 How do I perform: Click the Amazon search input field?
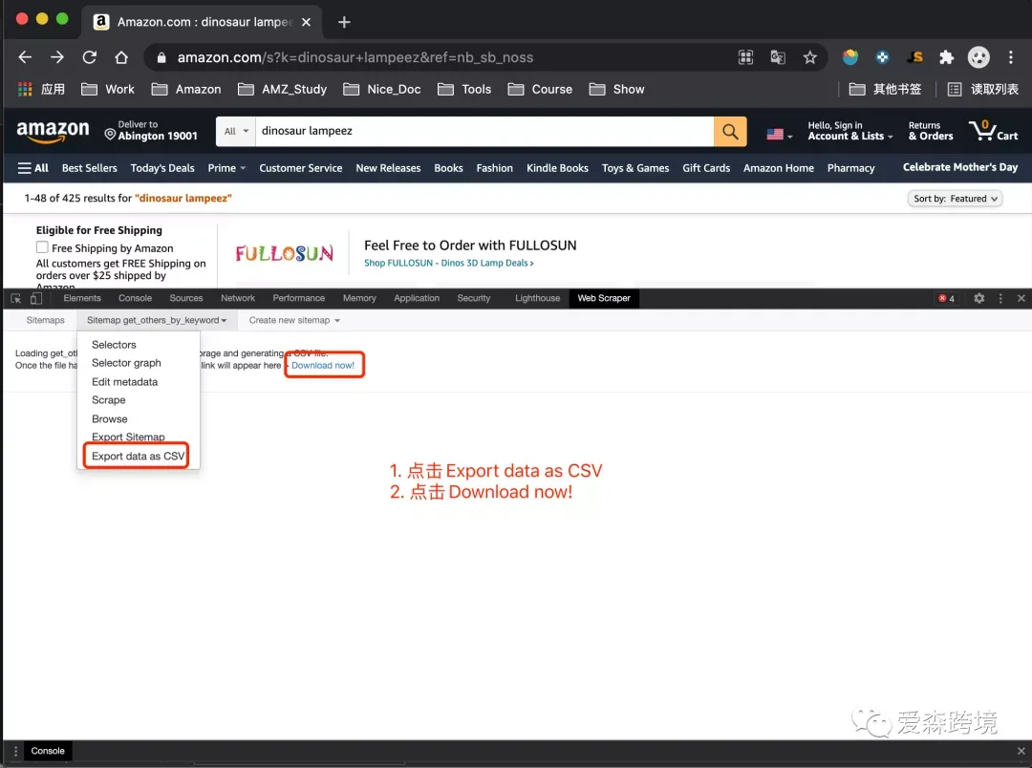pos(484,131)
